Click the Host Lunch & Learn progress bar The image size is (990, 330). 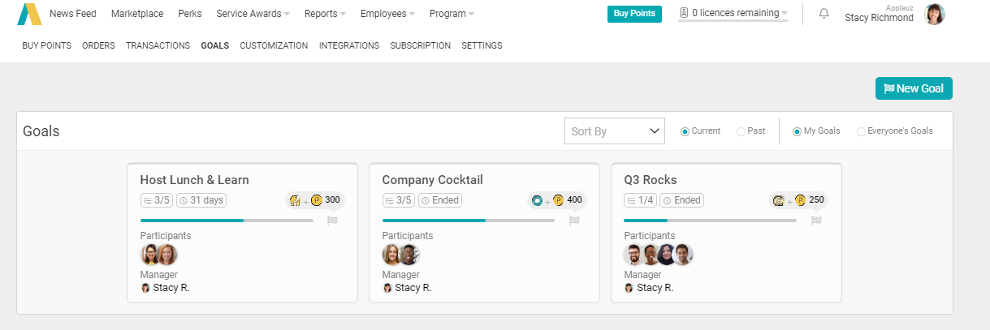(227, 221)
